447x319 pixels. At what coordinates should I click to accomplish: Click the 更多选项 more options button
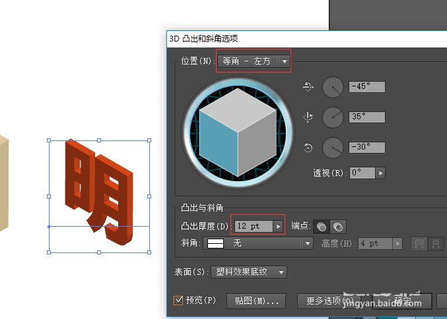[x=329, y=301]
